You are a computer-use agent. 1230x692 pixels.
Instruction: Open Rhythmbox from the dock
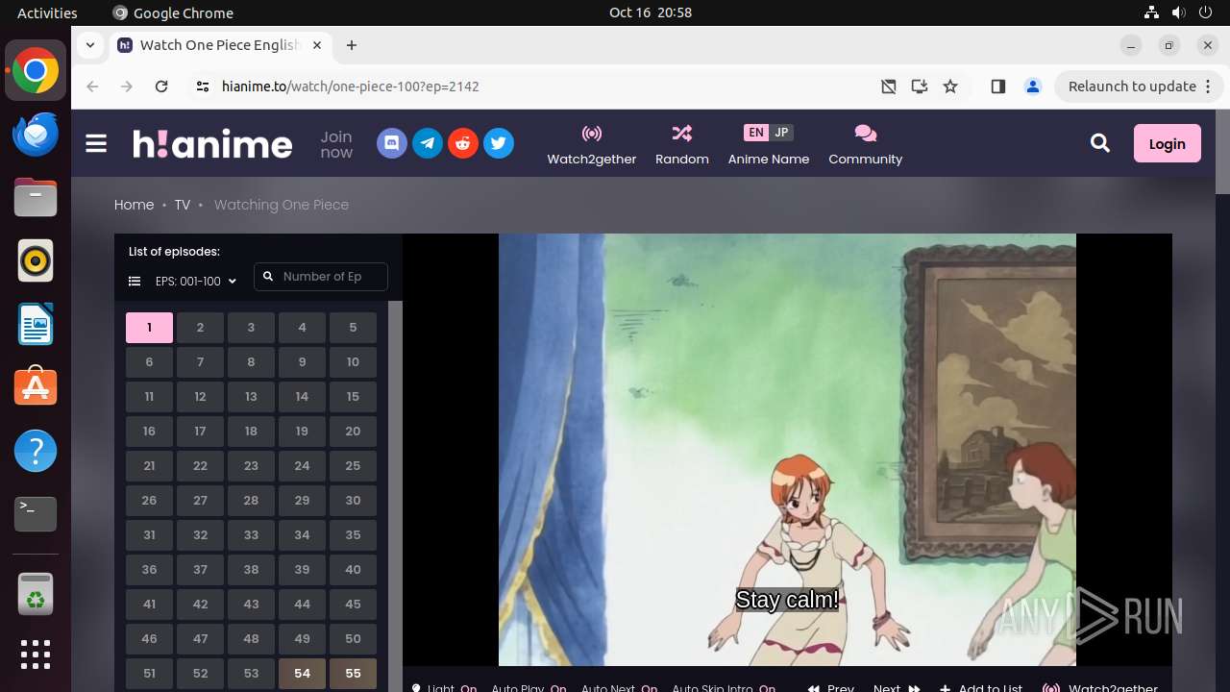36,260
